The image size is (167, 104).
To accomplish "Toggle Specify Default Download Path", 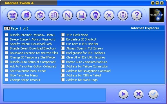I will pos(6,44).
